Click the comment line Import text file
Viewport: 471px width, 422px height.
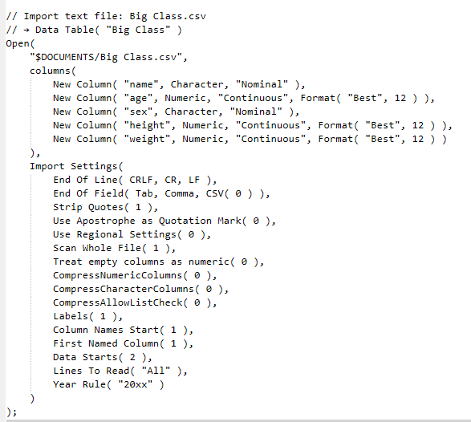[106, 16]
